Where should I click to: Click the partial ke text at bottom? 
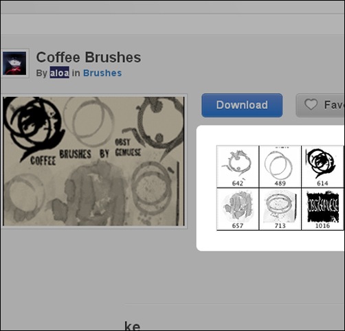pyautogui.click(x=133, y=326)
